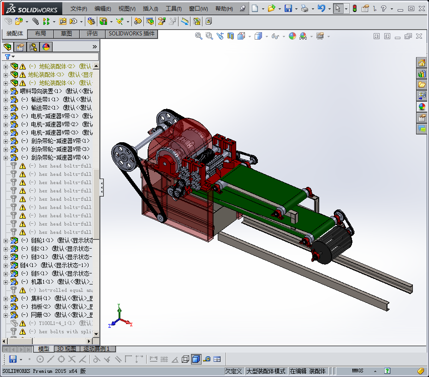This screenshot has width=429, height=377.
Task: Click the Help question mark icon
Action: coord(384,8)
